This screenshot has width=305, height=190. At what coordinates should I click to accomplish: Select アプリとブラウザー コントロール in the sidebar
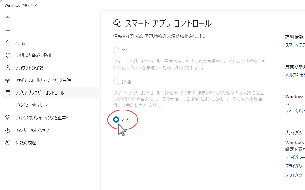pos(40,93)
